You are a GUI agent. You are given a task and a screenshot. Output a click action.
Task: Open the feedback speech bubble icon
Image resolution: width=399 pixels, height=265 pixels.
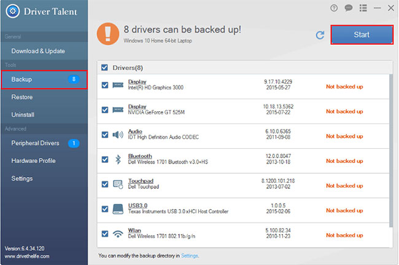(x=349, y=8)
